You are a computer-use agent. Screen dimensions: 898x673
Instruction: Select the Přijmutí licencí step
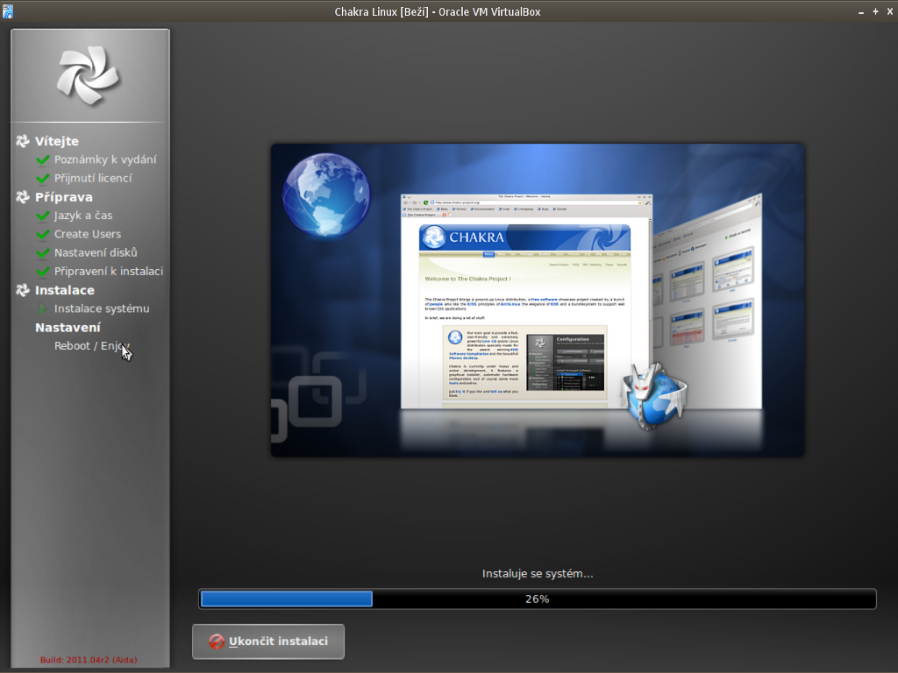[92, 178]
